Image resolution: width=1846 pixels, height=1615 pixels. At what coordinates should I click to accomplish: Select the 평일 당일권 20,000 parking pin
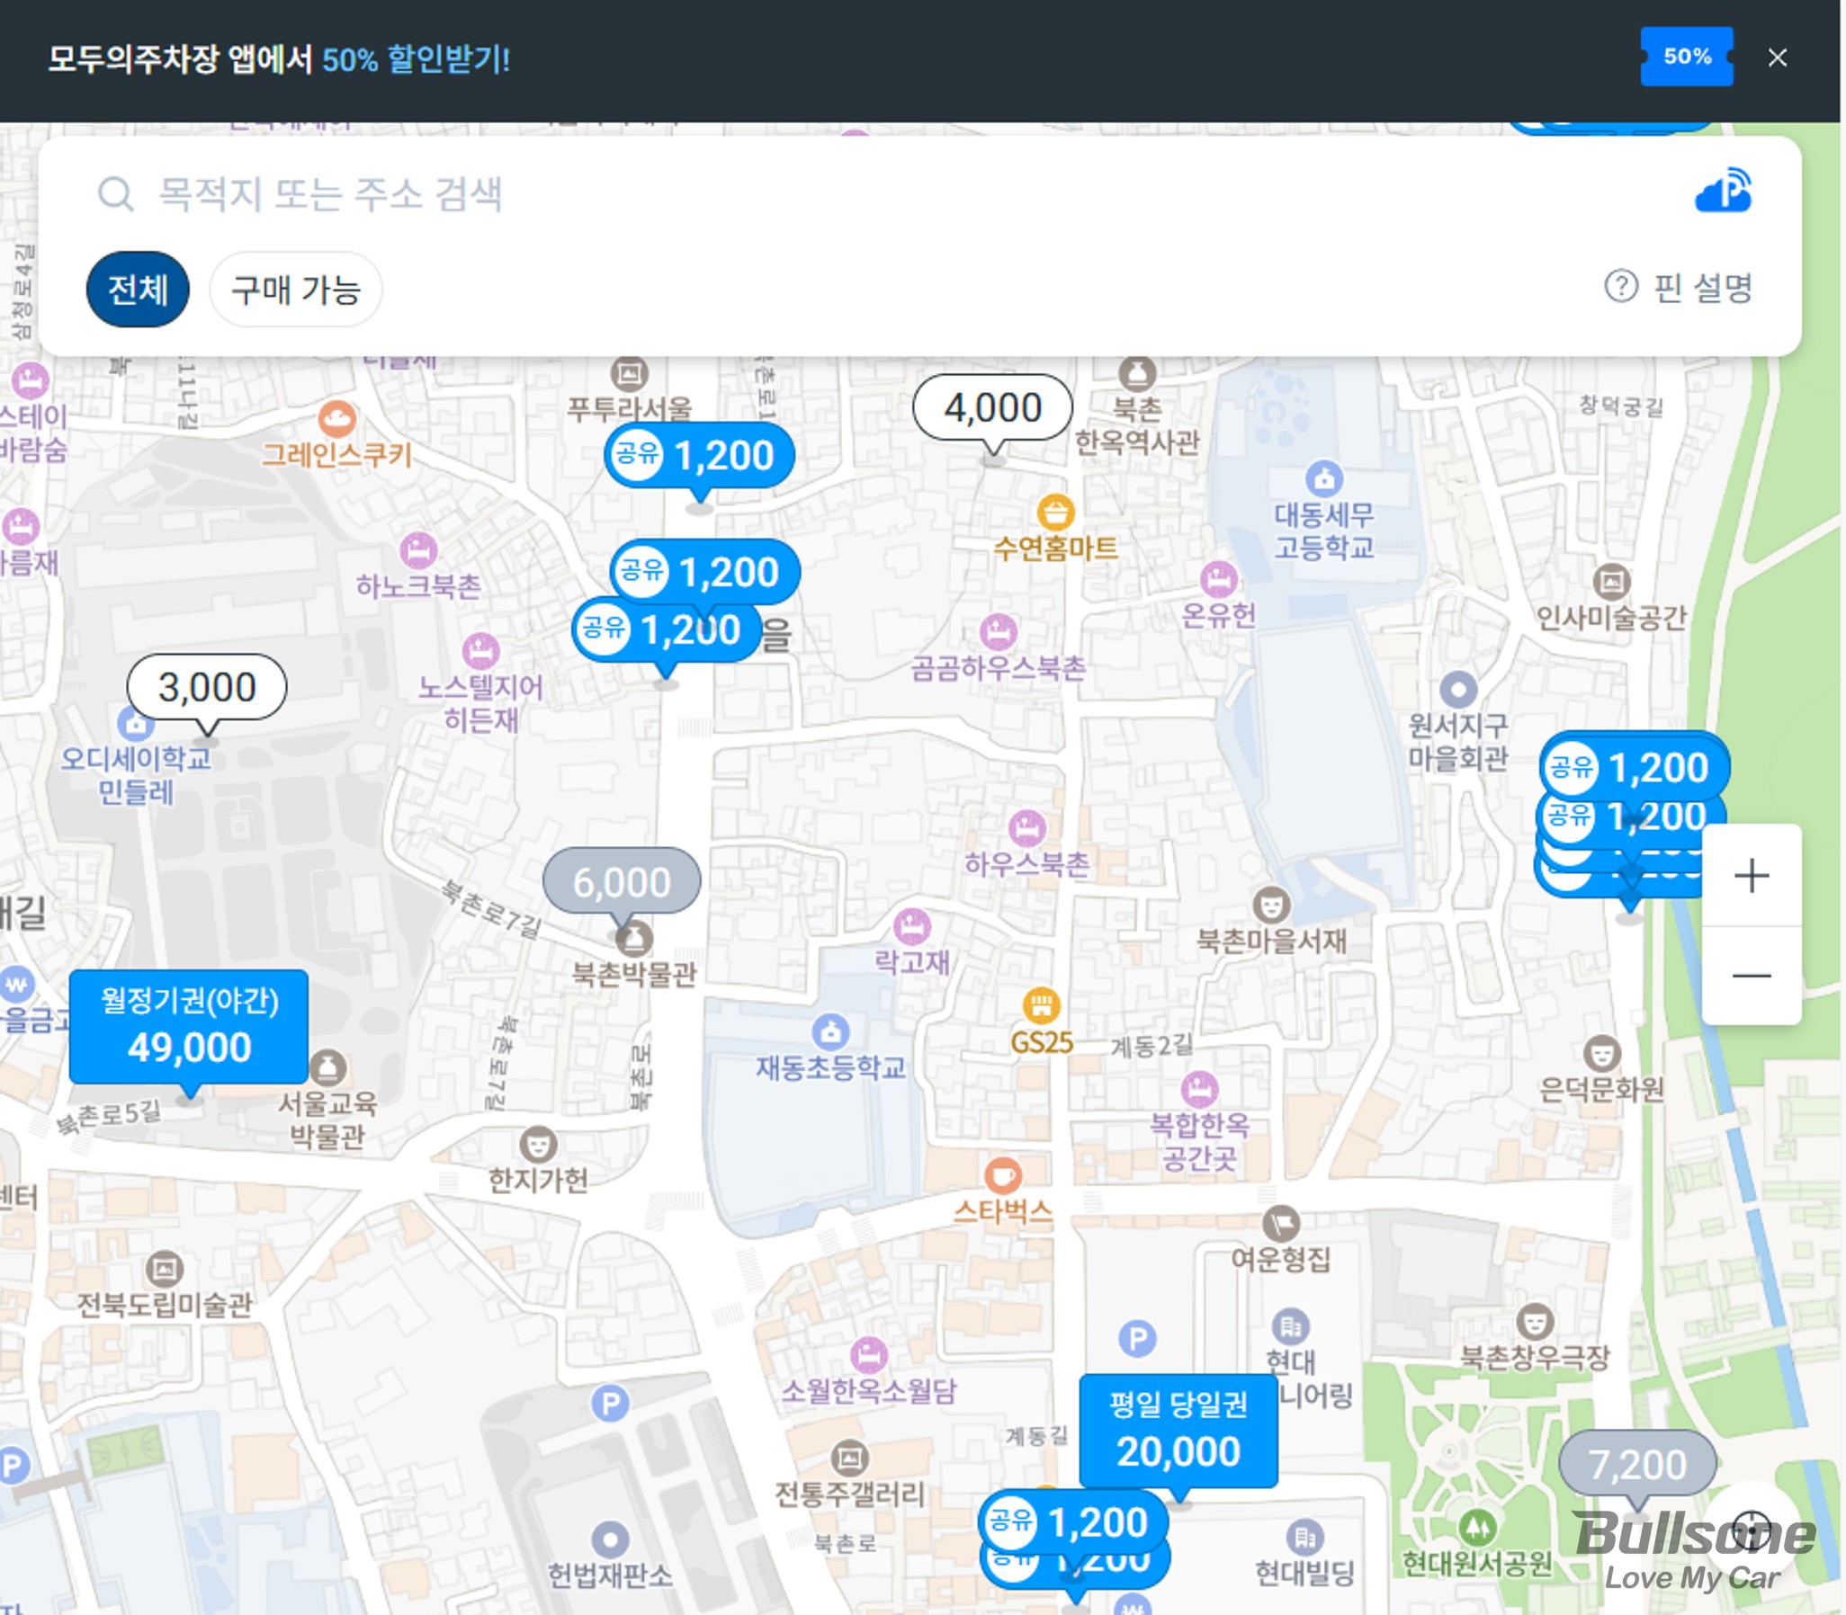pyautogui.click(x=1178, y=1432)
